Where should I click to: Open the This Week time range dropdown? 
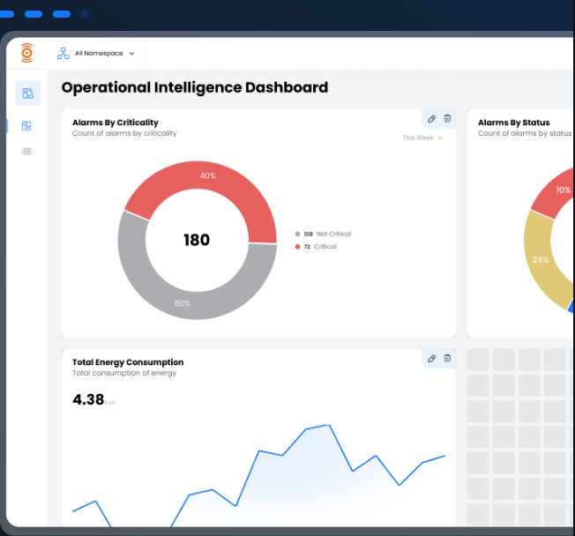tap(422, 138)
